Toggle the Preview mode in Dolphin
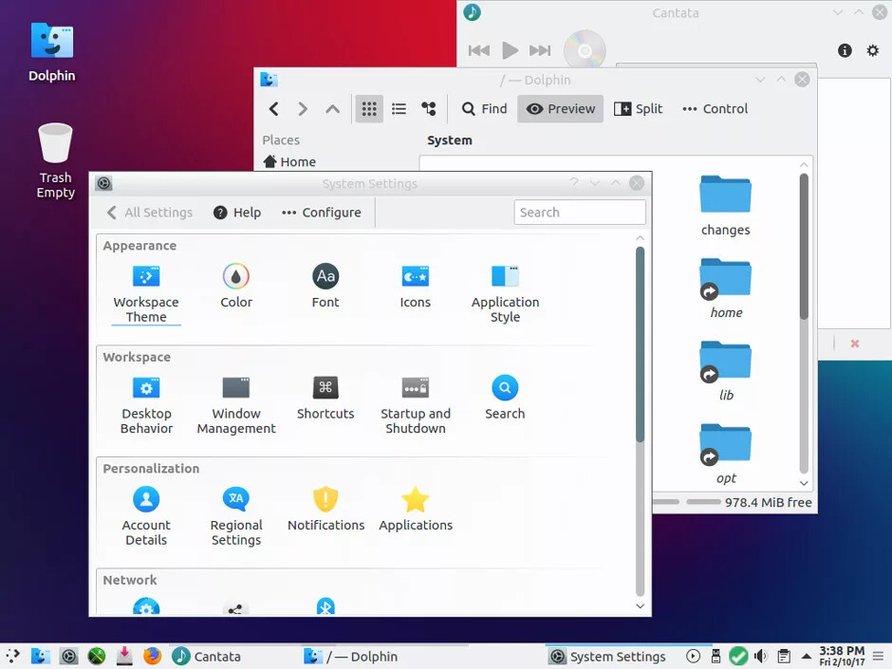The height and width of the screenshot is (669, 892). [x=560, y=108]
